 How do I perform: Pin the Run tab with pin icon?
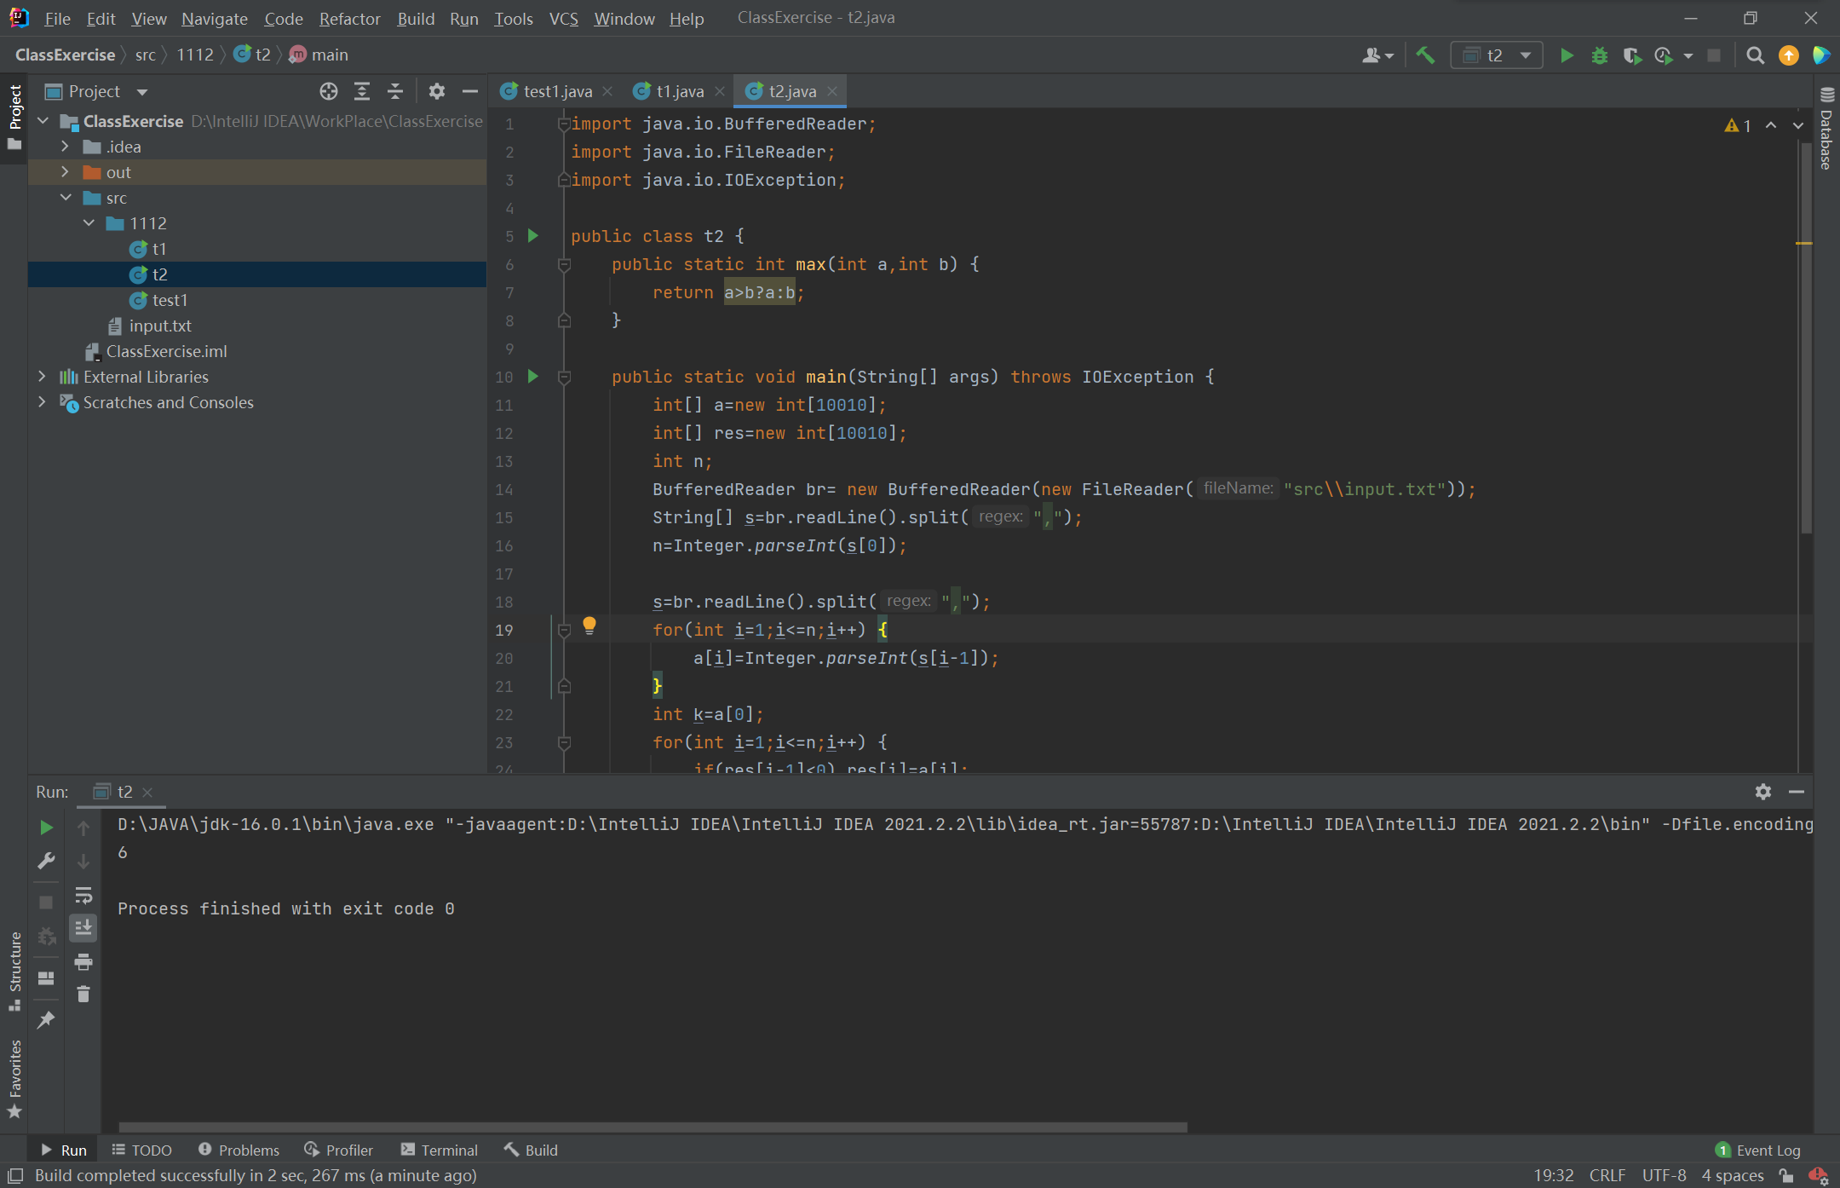pyautogui.click(x=46, y=1019)
